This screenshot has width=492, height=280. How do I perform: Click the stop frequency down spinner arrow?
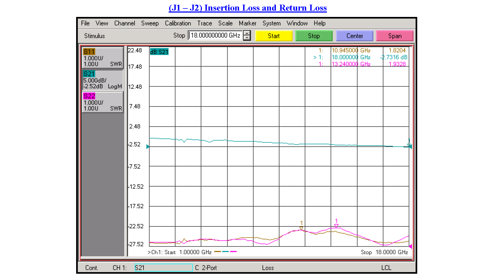247,38
